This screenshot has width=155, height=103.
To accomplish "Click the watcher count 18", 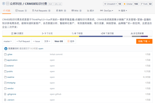I will (120, 4).
